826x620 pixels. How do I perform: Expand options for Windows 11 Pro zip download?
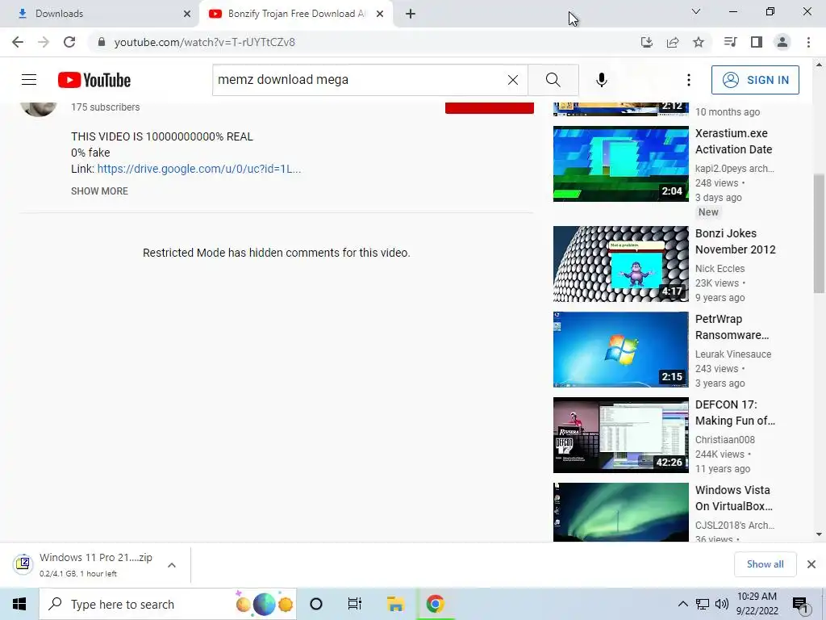[x=172, y=565]
